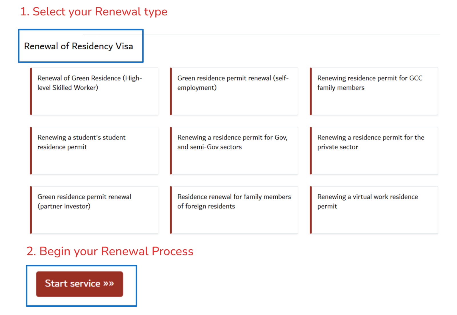457x315 pixels.
Task: Select Renewal of Green Residence (High-level Skilled Worker)
Action: point(94,91)
